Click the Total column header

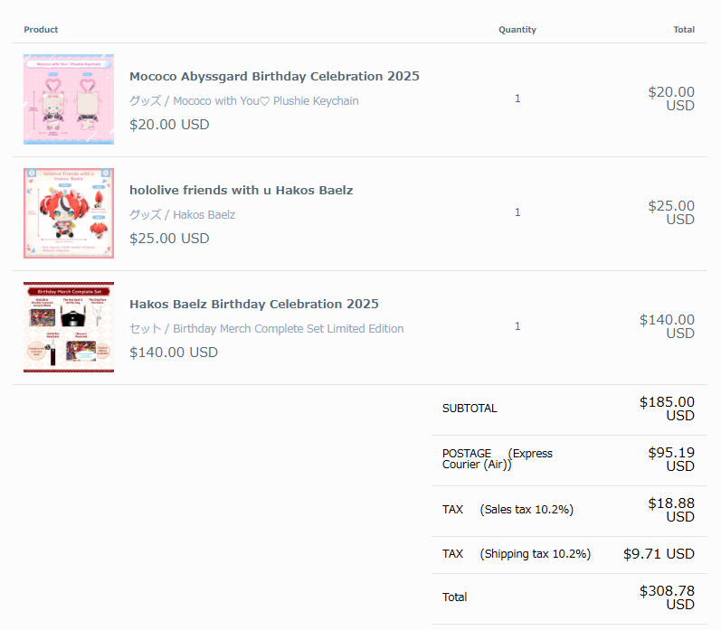(x=684, y=30)
